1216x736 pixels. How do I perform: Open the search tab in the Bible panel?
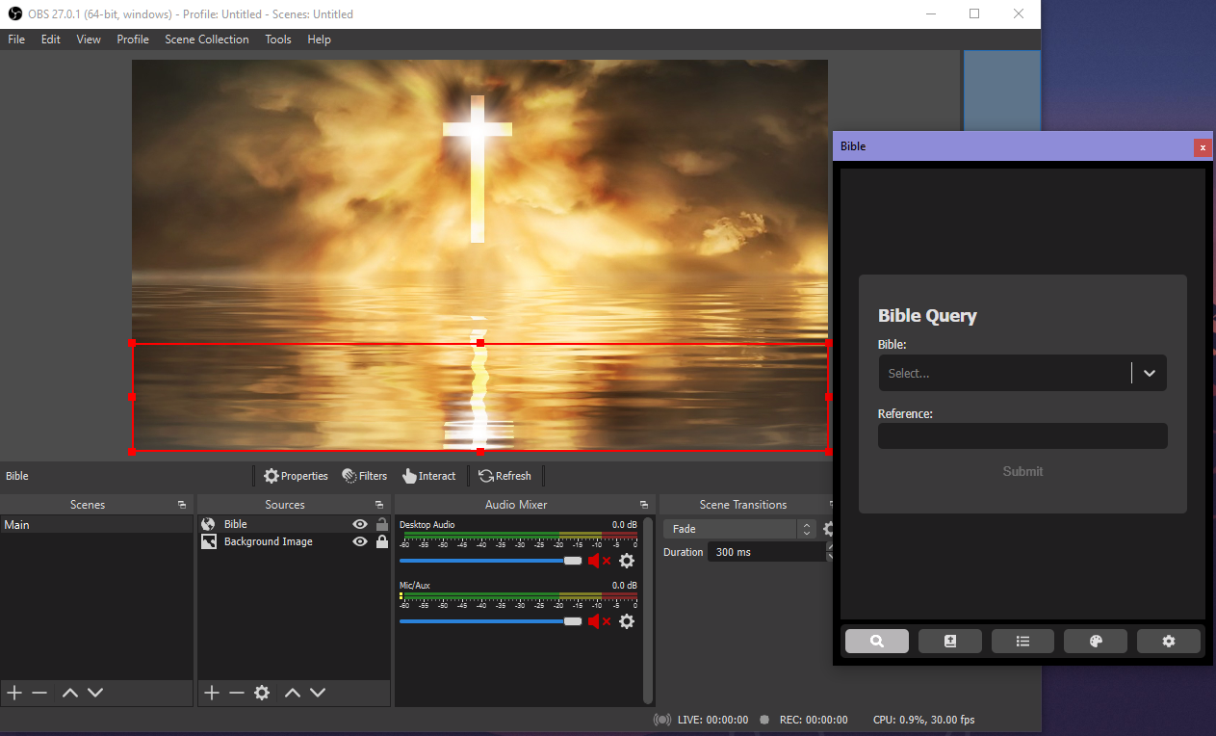pos(876,640)
